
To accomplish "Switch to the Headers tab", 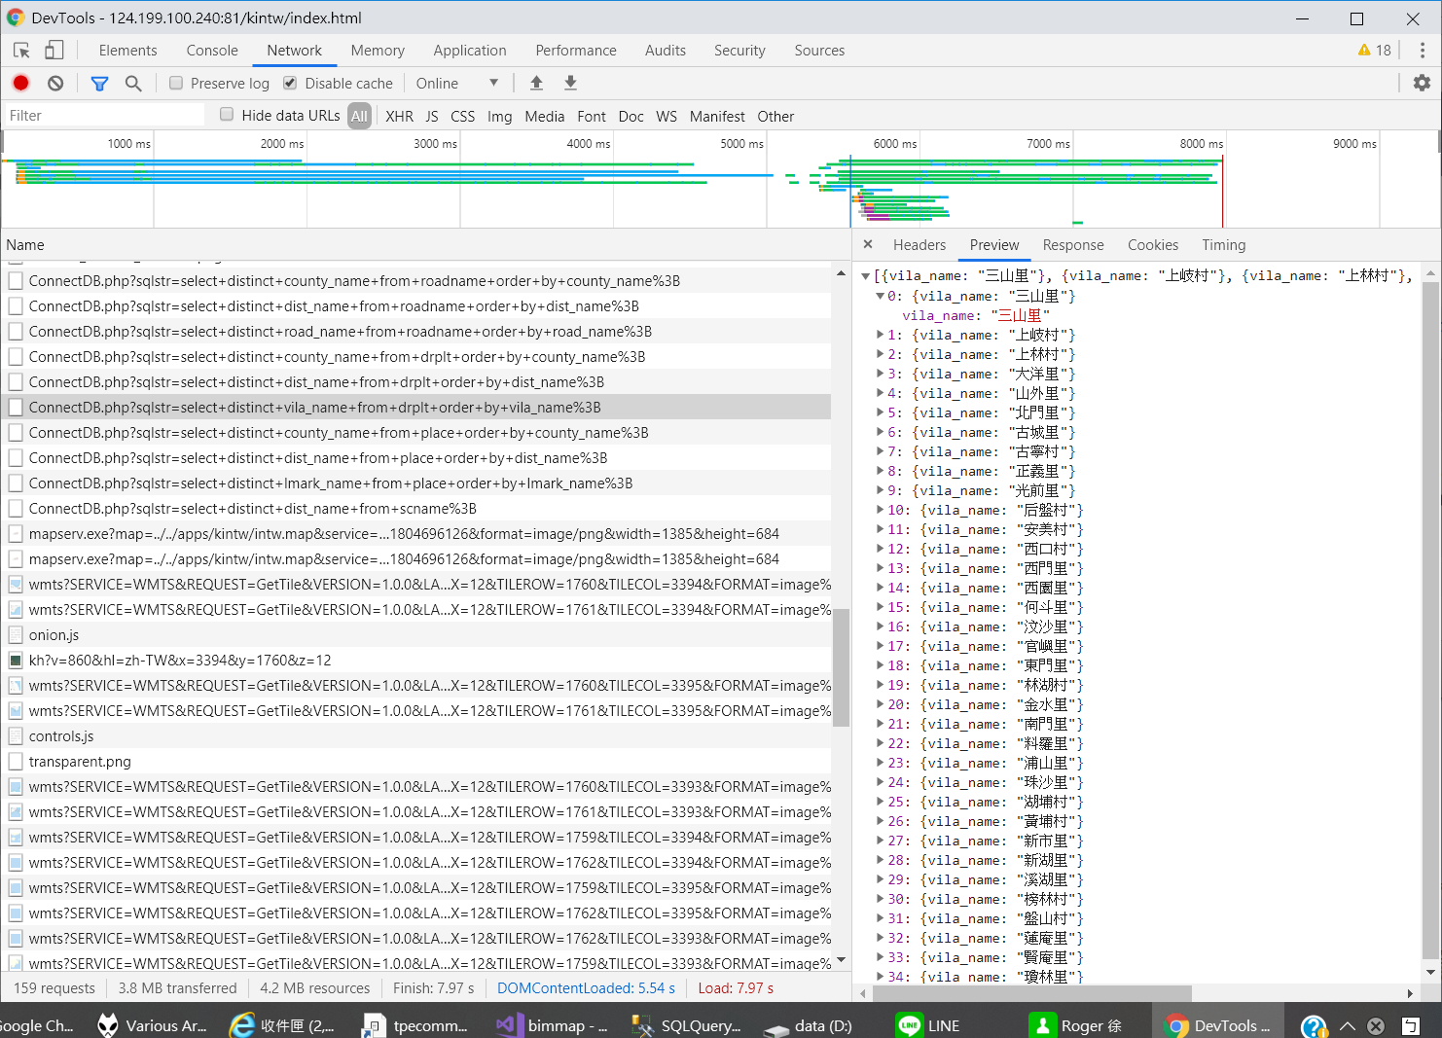I will point(919,245).
